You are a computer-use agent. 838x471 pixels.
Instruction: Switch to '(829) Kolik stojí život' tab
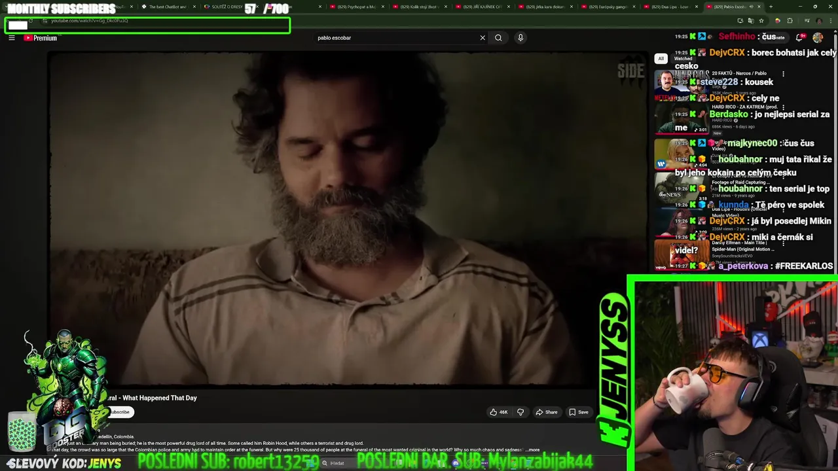[x=419, y=7]
